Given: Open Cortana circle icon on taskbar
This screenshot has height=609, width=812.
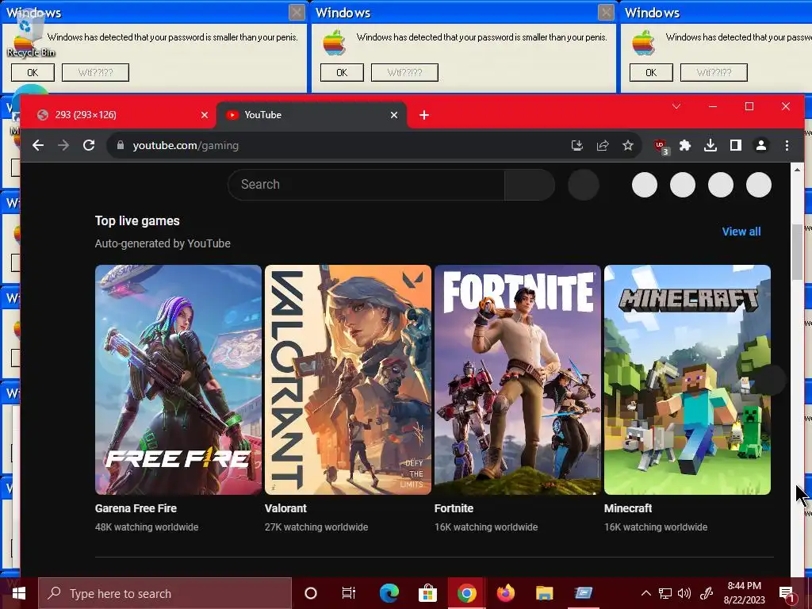Looking at the screenshot, I should point(311,593).
